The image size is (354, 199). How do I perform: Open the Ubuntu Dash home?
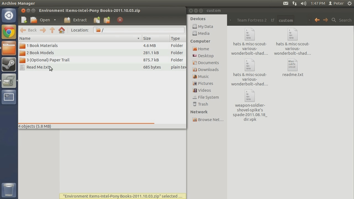click(9, 16)
